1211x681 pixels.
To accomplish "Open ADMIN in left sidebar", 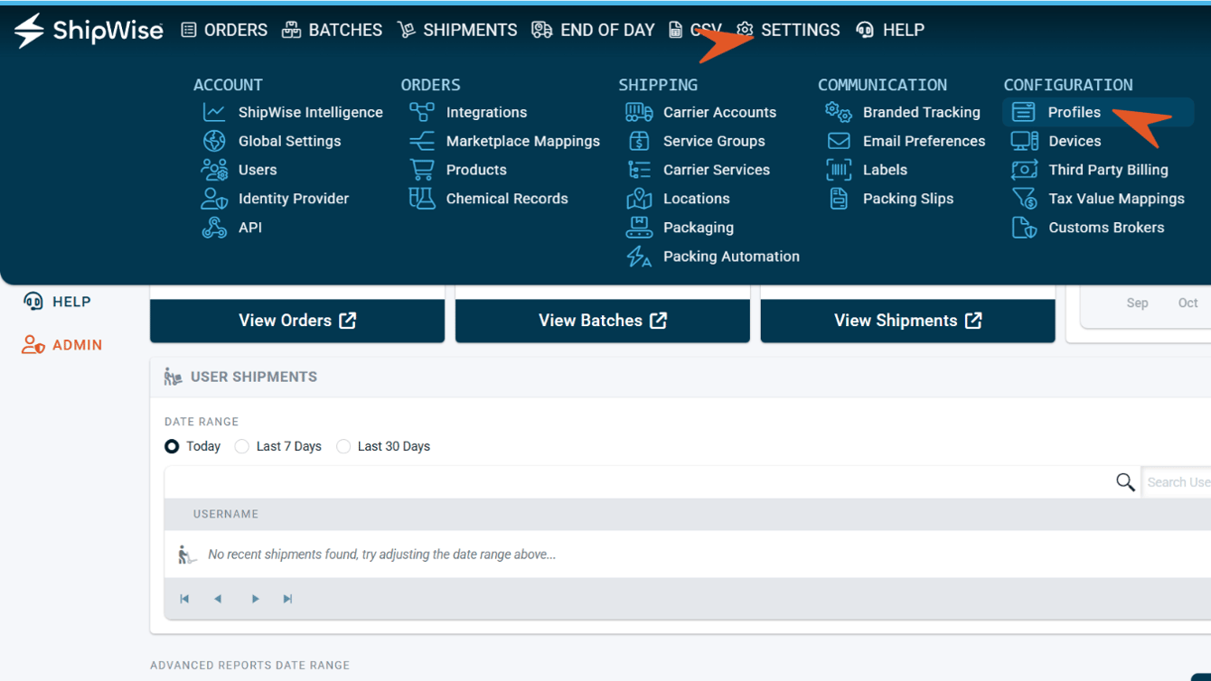I will pyautogui.click(x=62, y=345).
